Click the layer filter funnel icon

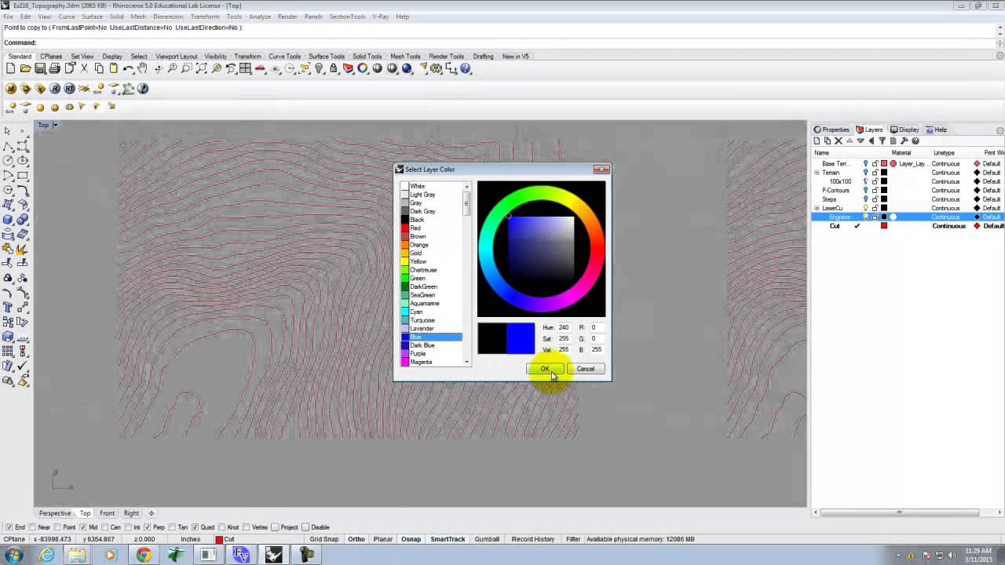(882, 141)
